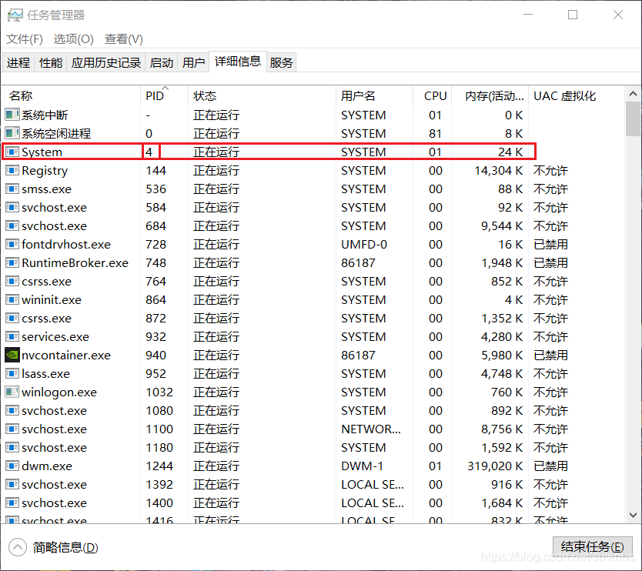Click the csrss.exe icon with PID 872
The width and height of the screenshot is (642, 571).
pyautogui.click(x=12, y=318)
